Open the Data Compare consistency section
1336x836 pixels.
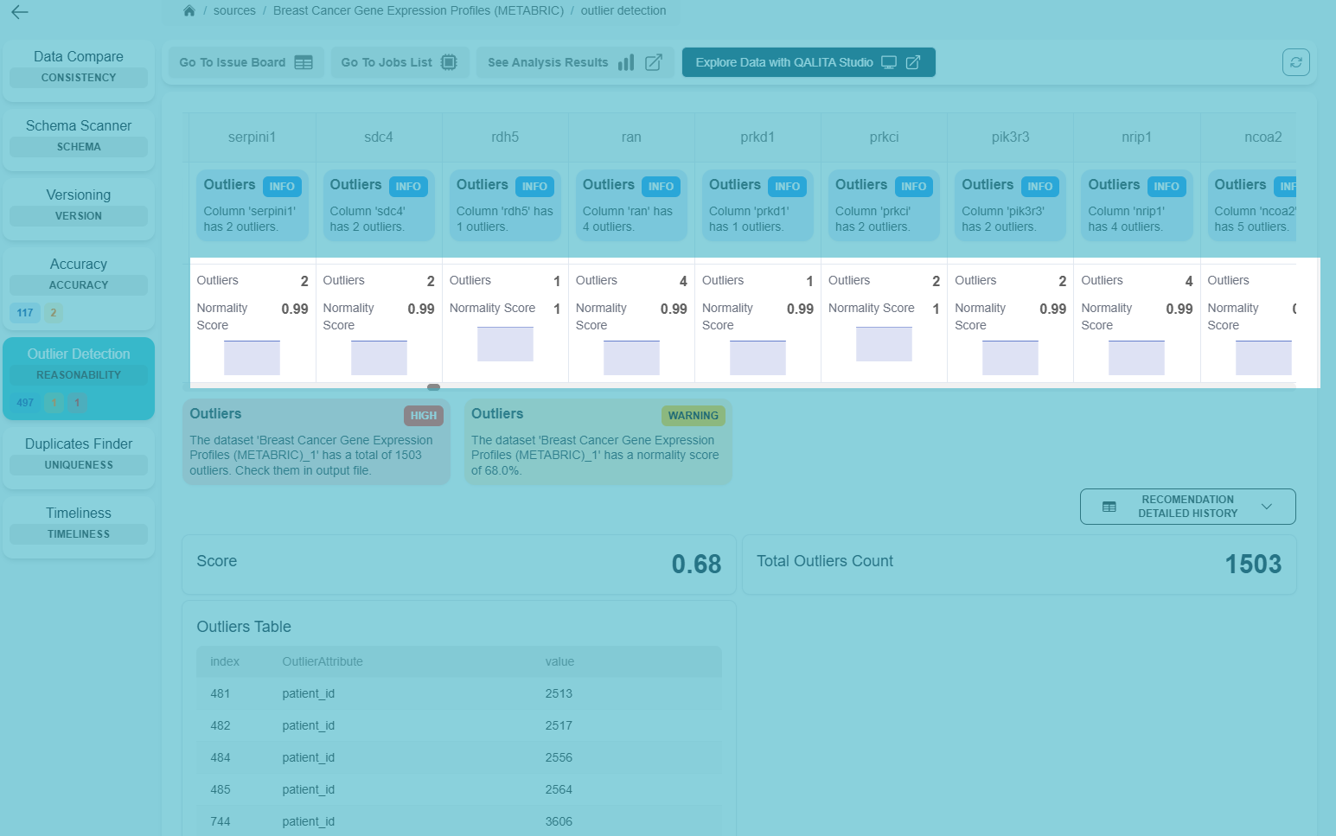[79, 67]
